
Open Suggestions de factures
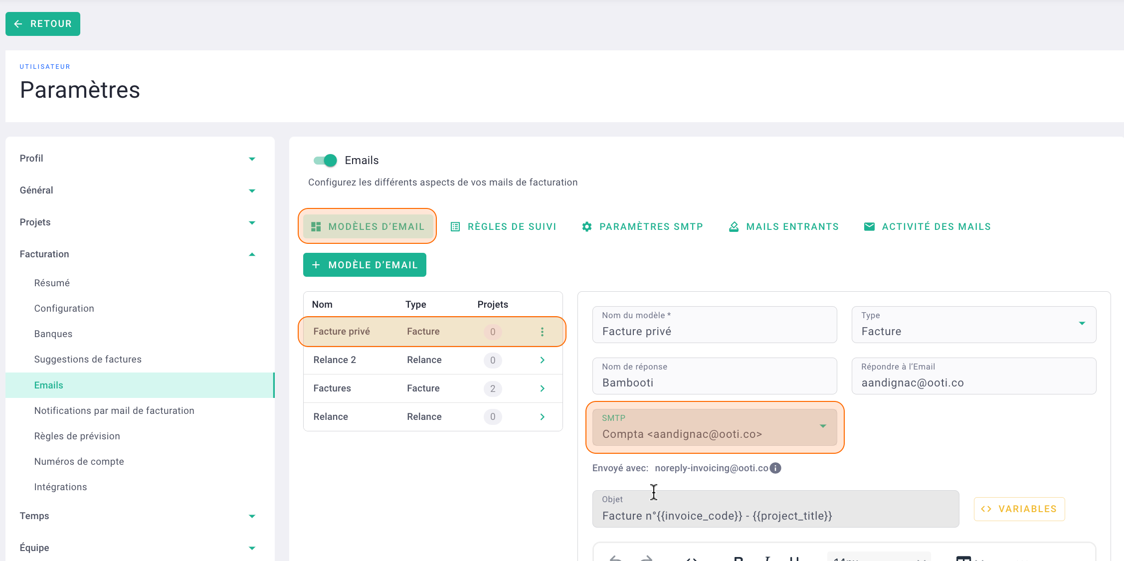pyautogui.click(x=88, y=360)
